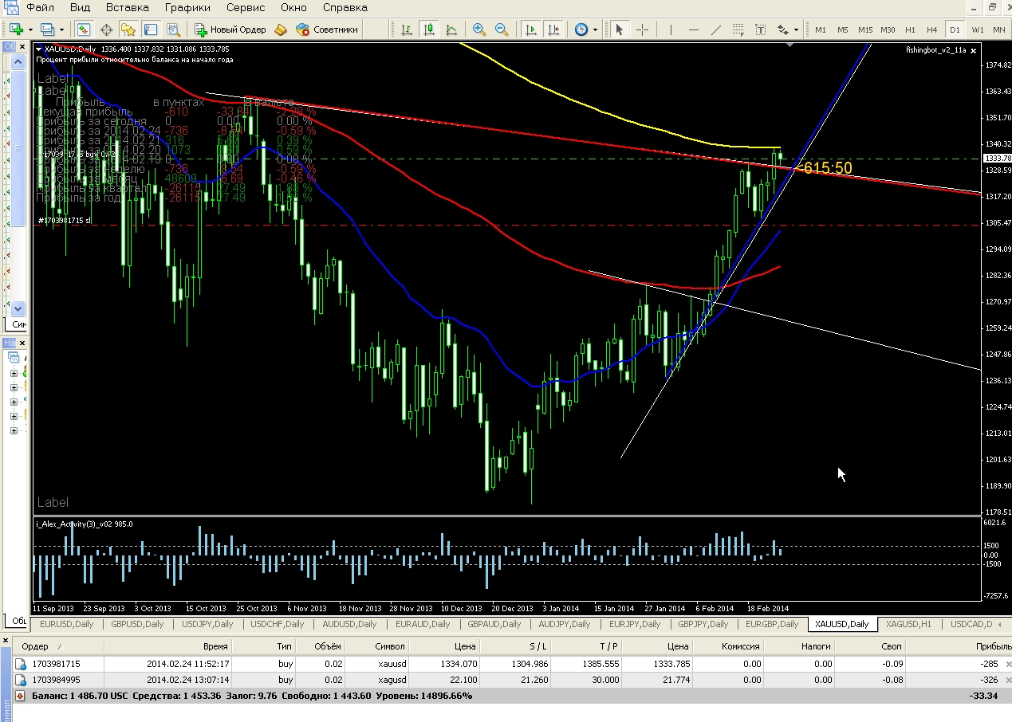The width and height of the screenshot is (1012, 722).
Task: Click the Zoom In magnifier
Action: (479, 29)
